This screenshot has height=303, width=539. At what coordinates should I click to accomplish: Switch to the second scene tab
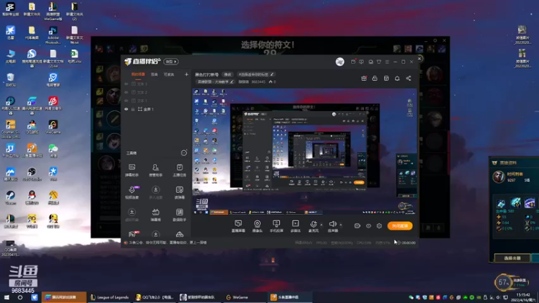click(154, 74)
